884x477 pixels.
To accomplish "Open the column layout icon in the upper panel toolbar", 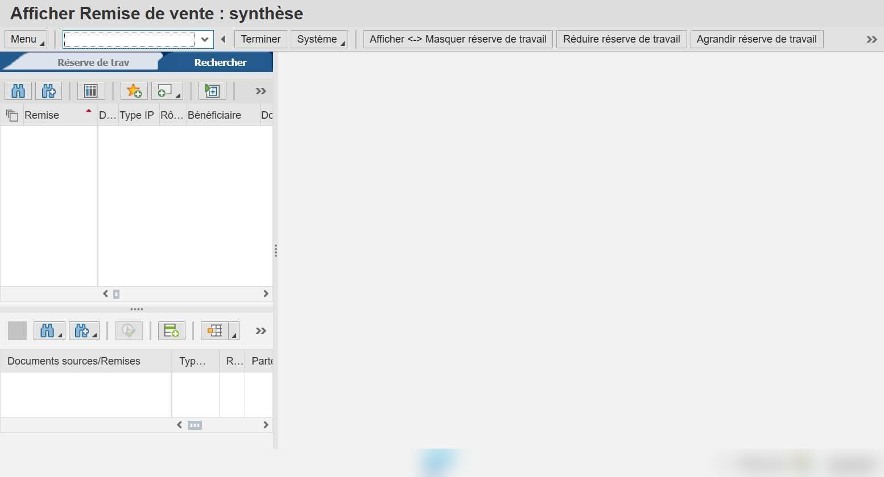I will 91,91.
